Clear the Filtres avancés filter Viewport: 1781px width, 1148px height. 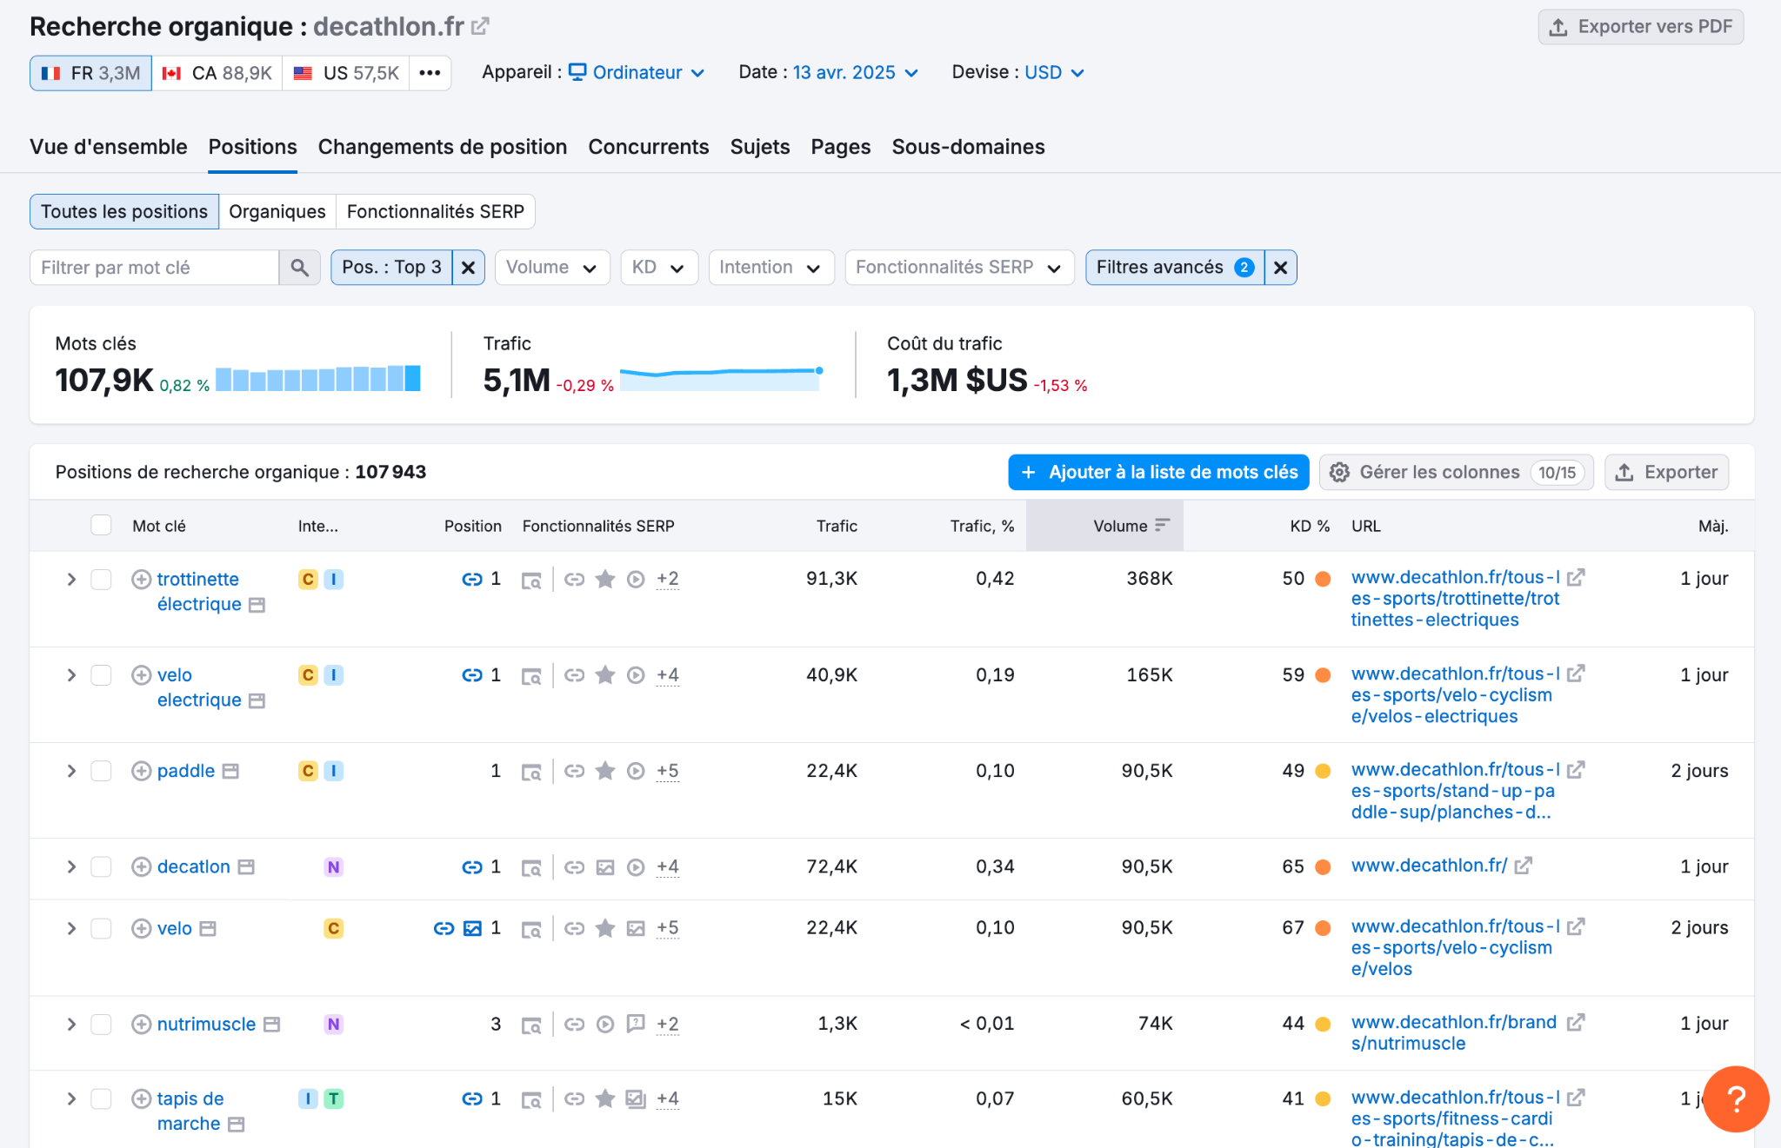point(1280,268)
